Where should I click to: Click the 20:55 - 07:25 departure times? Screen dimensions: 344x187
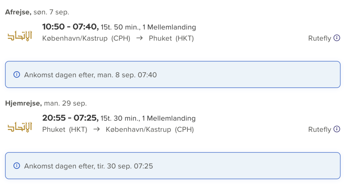tap(70, 118)
